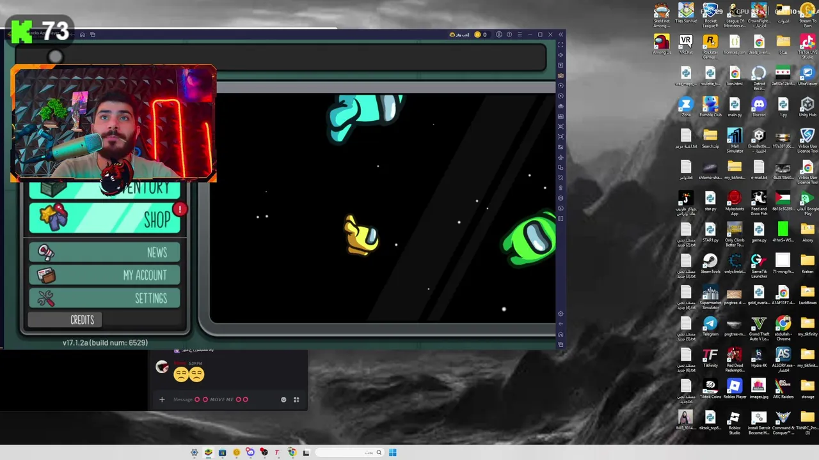Open TikFinity desktop shortcut
This screenshot has height=460, width=819.
[710, 356]
